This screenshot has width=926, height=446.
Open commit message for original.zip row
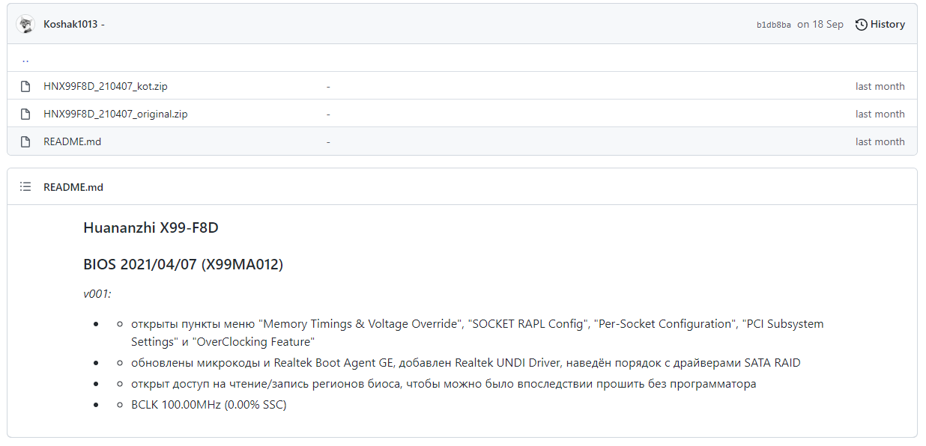(328, 114)
